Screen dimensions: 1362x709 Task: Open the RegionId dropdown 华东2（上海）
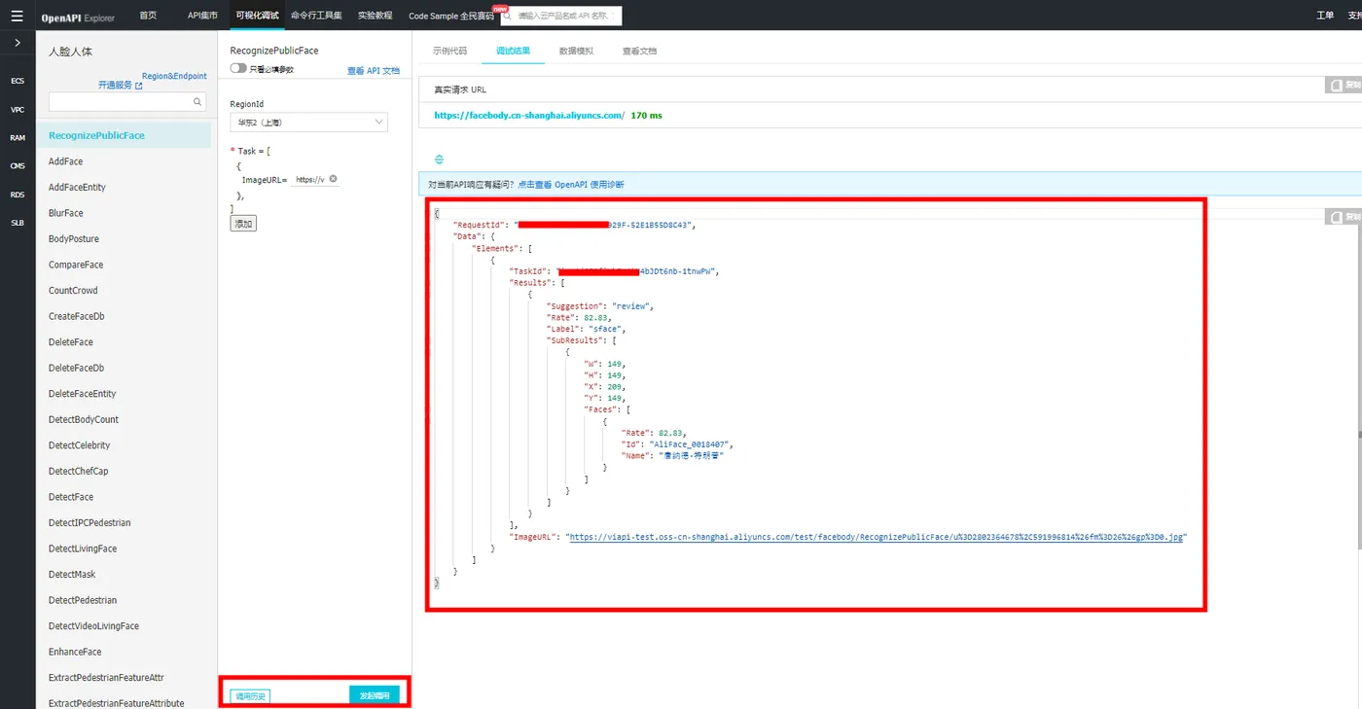pyautogui.click(x=308, y=123)
